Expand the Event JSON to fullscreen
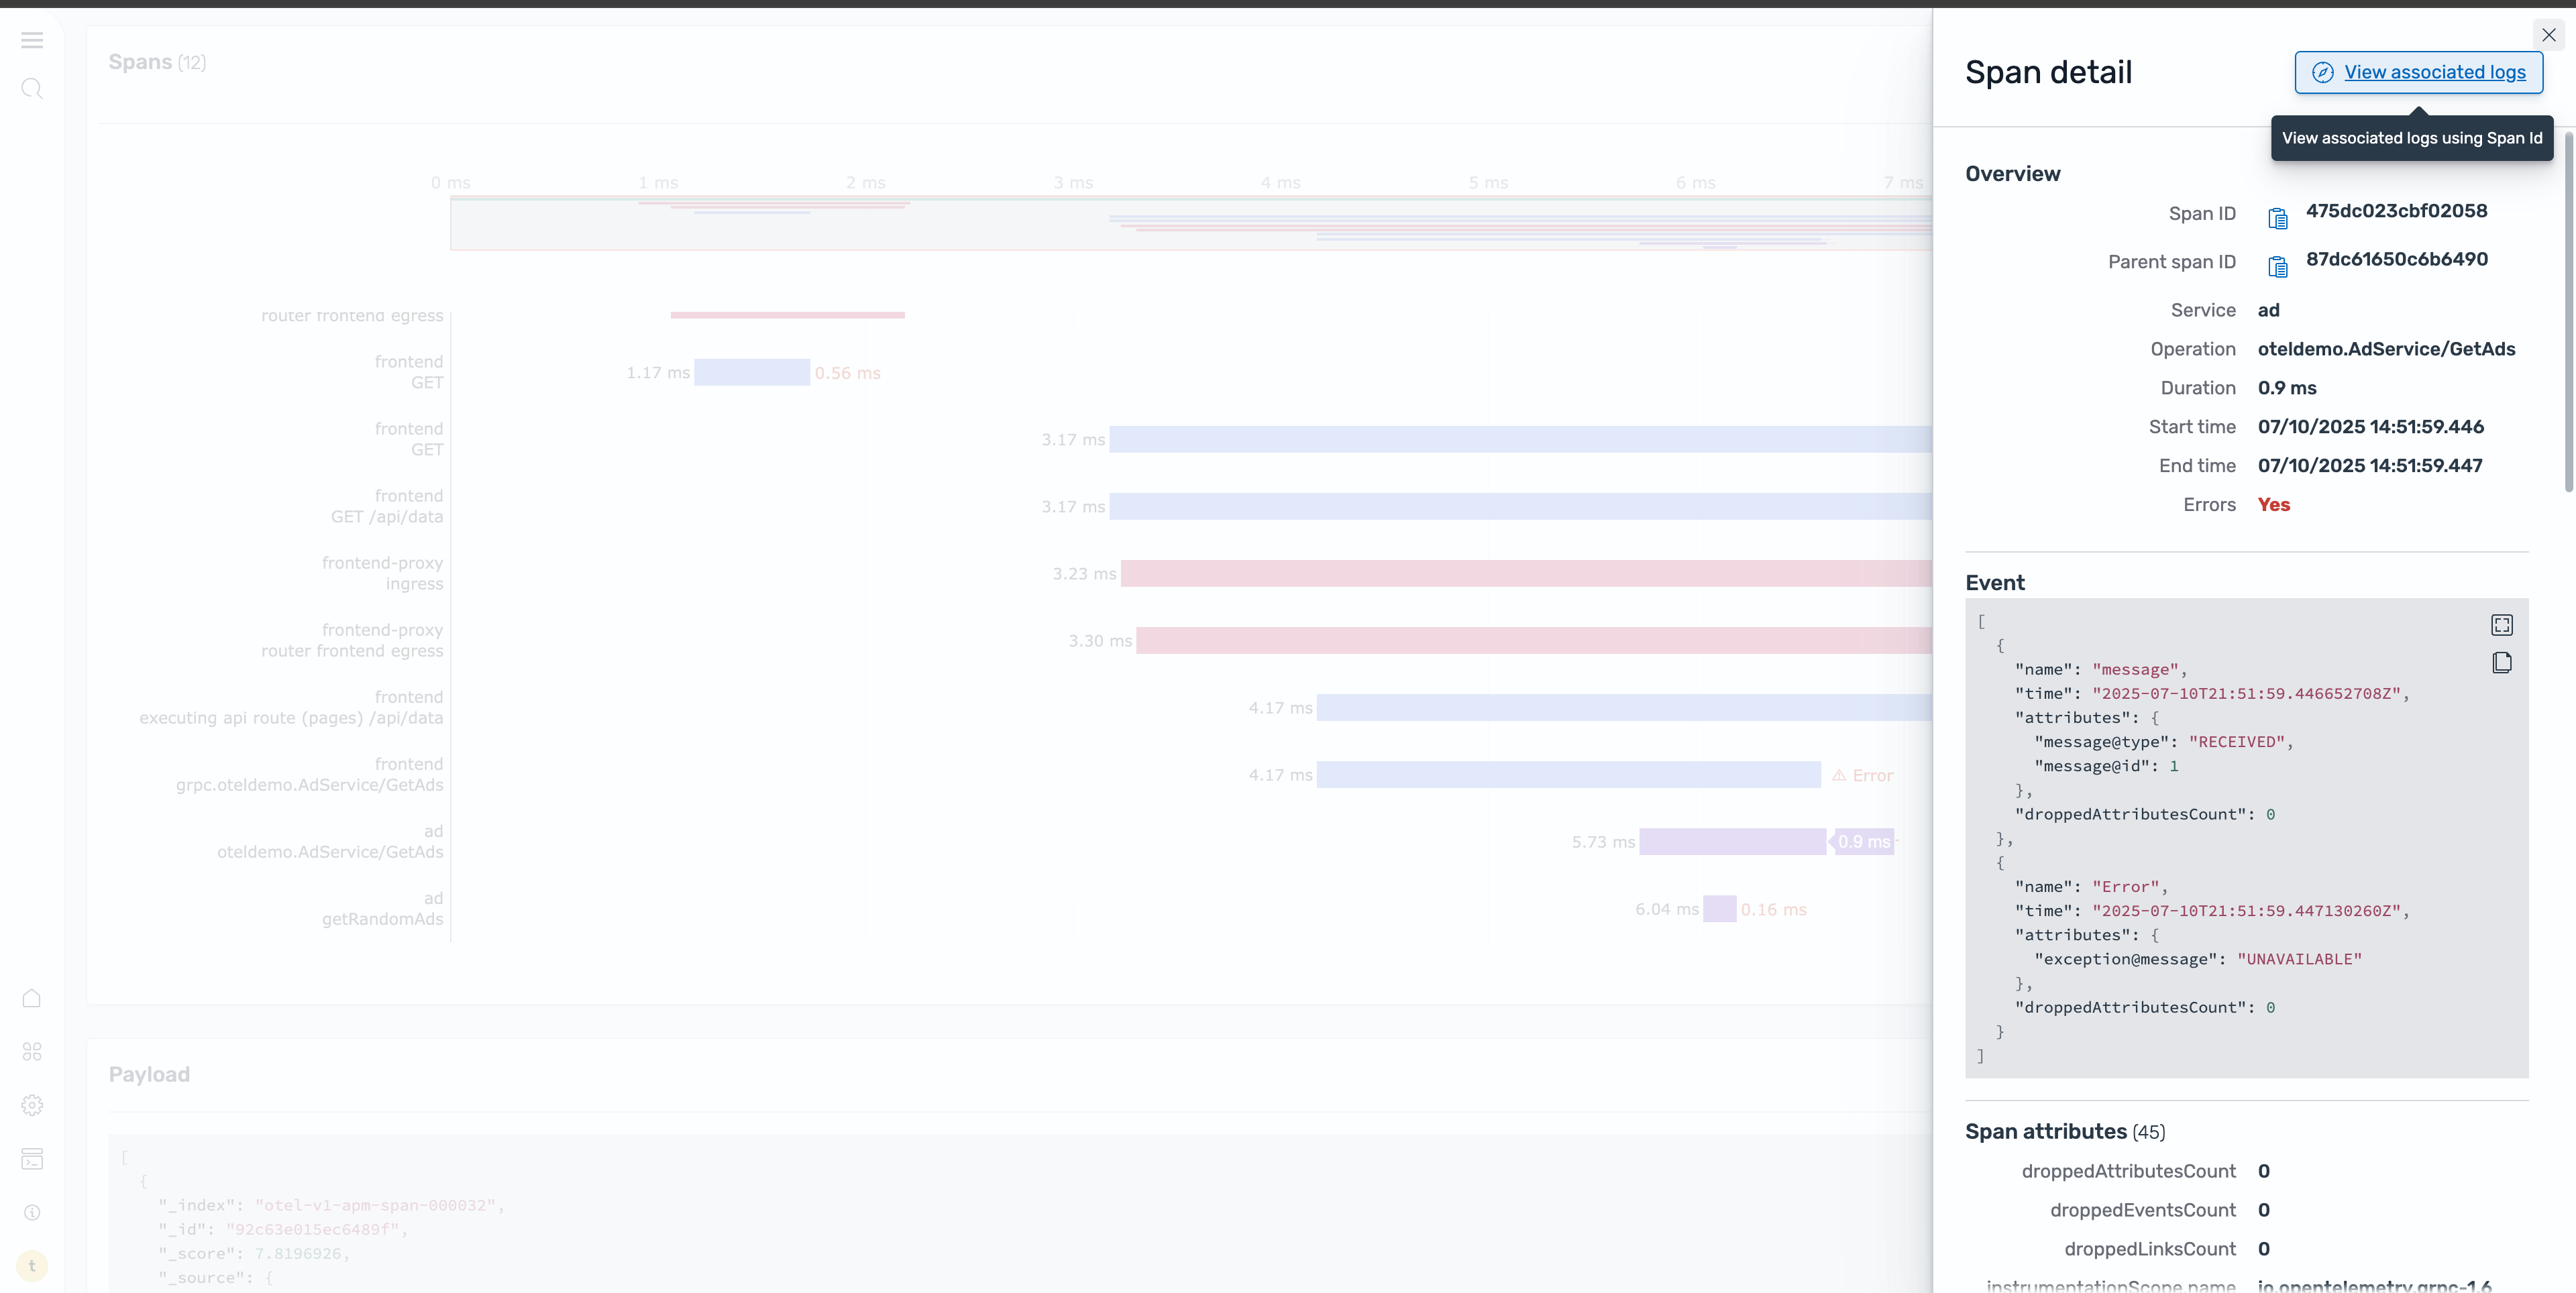Viewport: 2576px width, 1293px height. pyautogui.click(x=2501, y=625)
